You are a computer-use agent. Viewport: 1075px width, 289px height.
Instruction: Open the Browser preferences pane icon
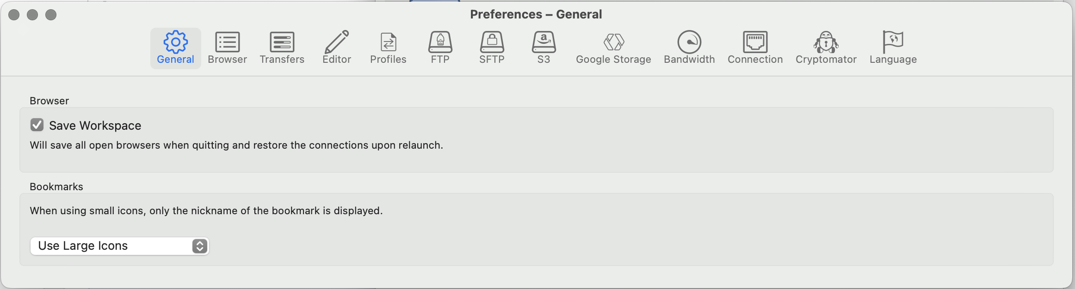(x=227, y=42)
